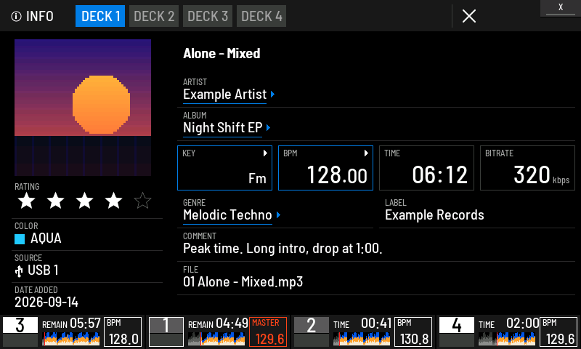Image resolution: width=581 pixels, height=349 pixels.
Task: Select deck 3 number in bottom bar
Action: 20,325
